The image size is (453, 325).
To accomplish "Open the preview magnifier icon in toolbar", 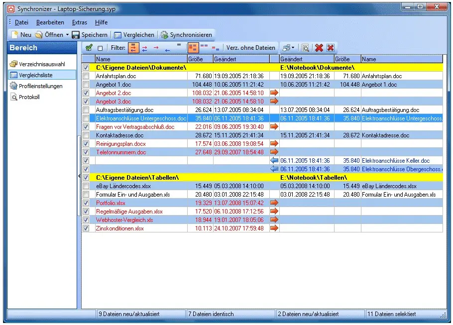I will (305, 48).
